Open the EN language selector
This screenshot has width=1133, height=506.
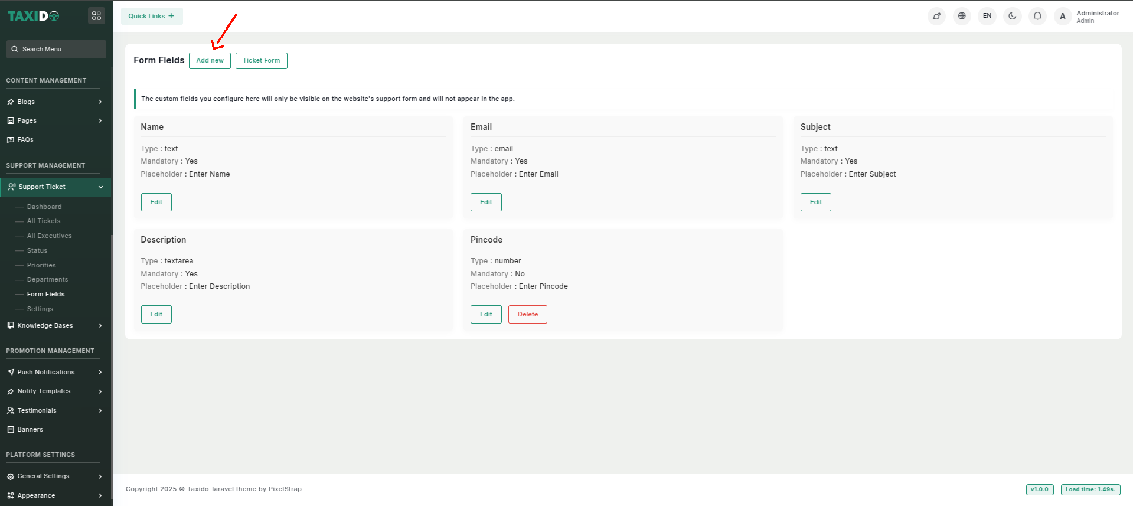[x=987, y=16]
